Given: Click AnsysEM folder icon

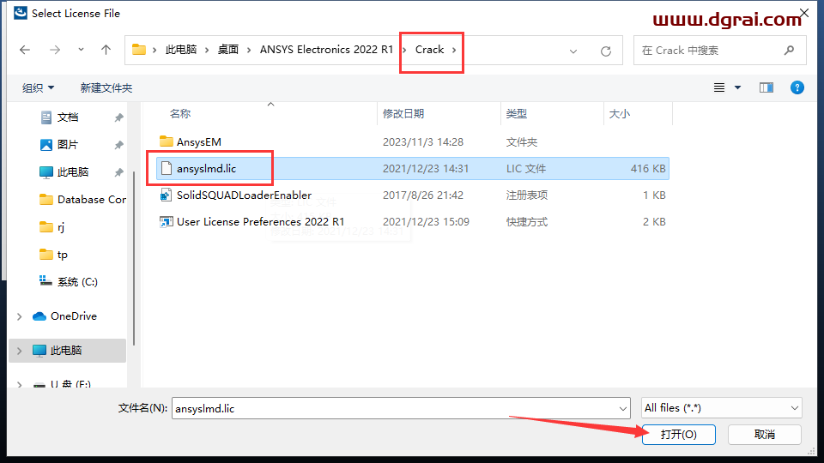Looking at the screenshot, I should point(166,141).
